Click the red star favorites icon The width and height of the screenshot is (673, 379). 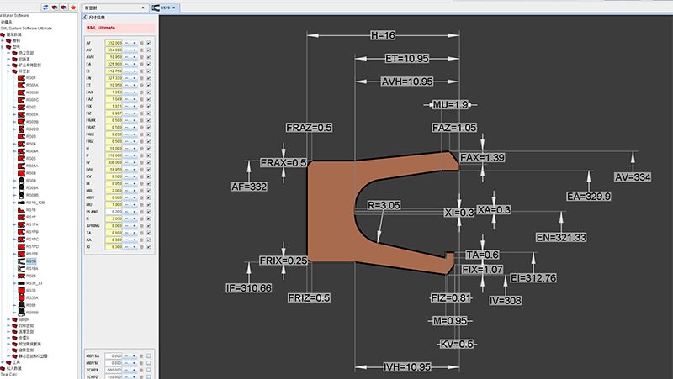point(73,7)
